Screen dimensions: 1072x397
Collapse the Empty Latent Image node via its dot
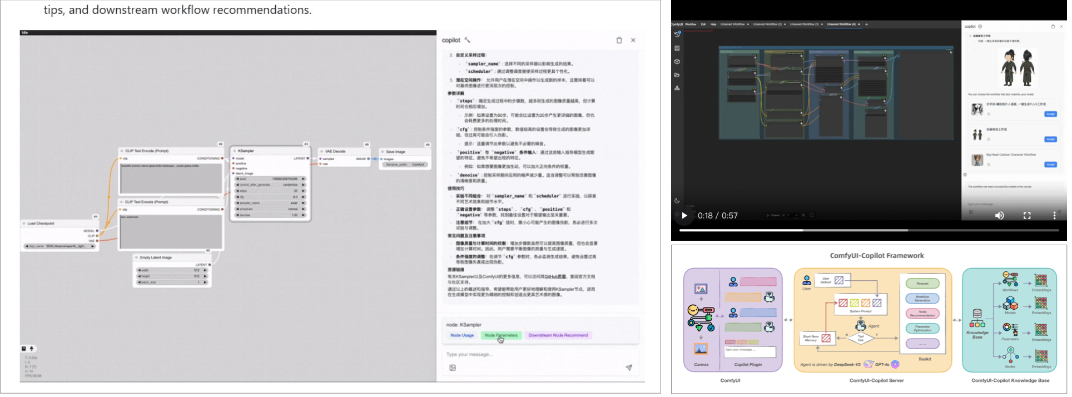coord(136,257)
